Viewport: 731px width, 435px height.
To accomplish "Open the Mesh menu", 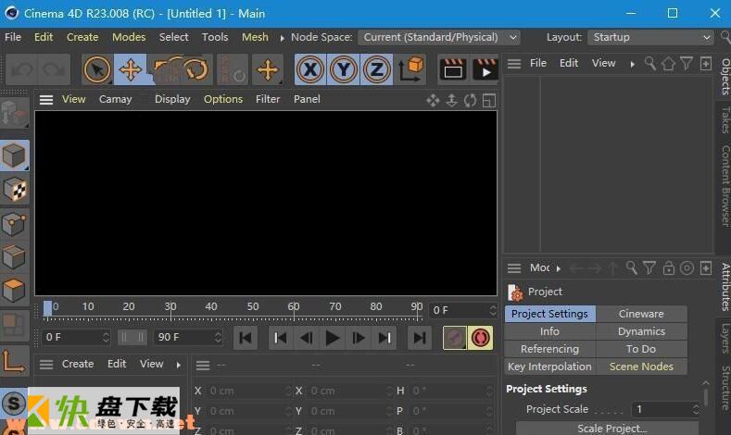I will coord(255,37).
